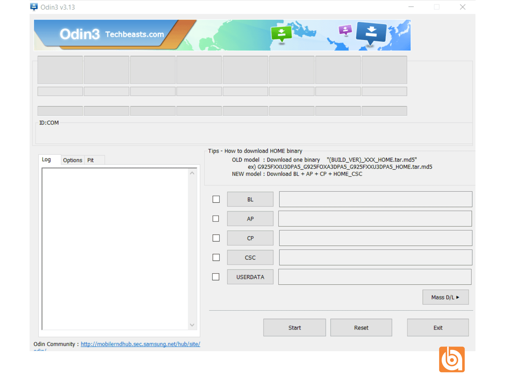Screen dimensions: 505x383
Task: Minimize the Odin3 window
Action: point(411,7)
